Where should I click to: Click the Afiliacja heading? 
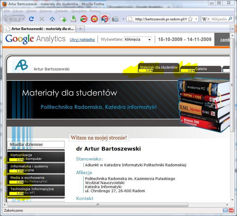[x=84, y=173]
